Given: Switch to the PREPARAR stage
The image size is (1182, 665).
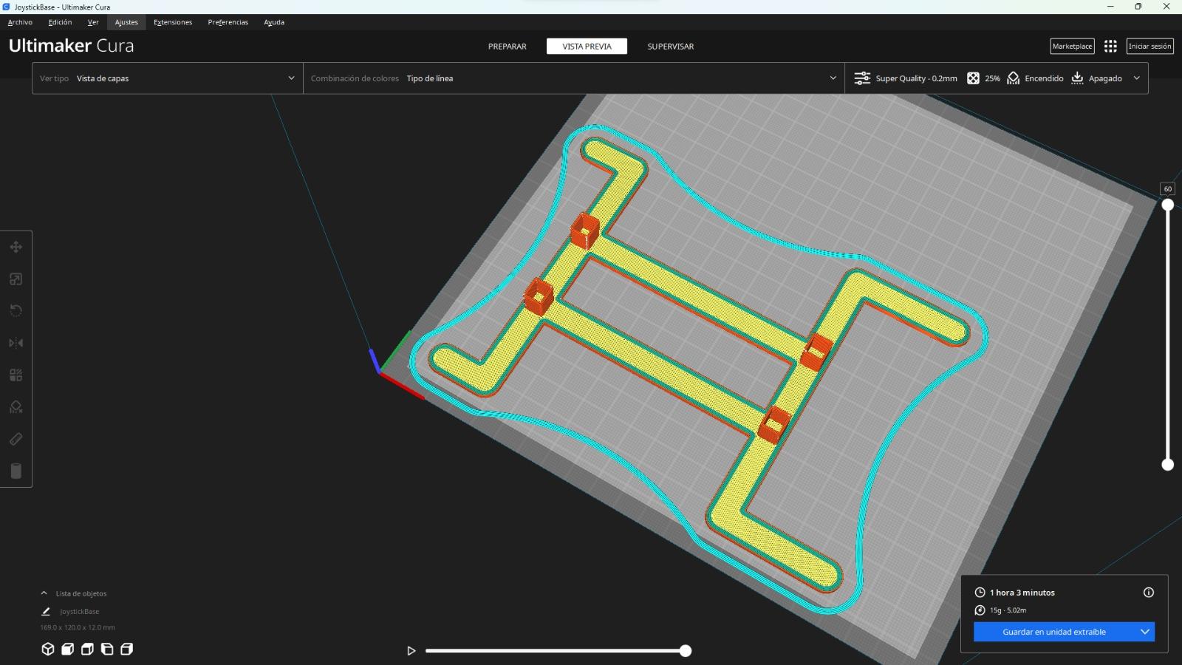Looking at the screenshot, I should 508,47.
